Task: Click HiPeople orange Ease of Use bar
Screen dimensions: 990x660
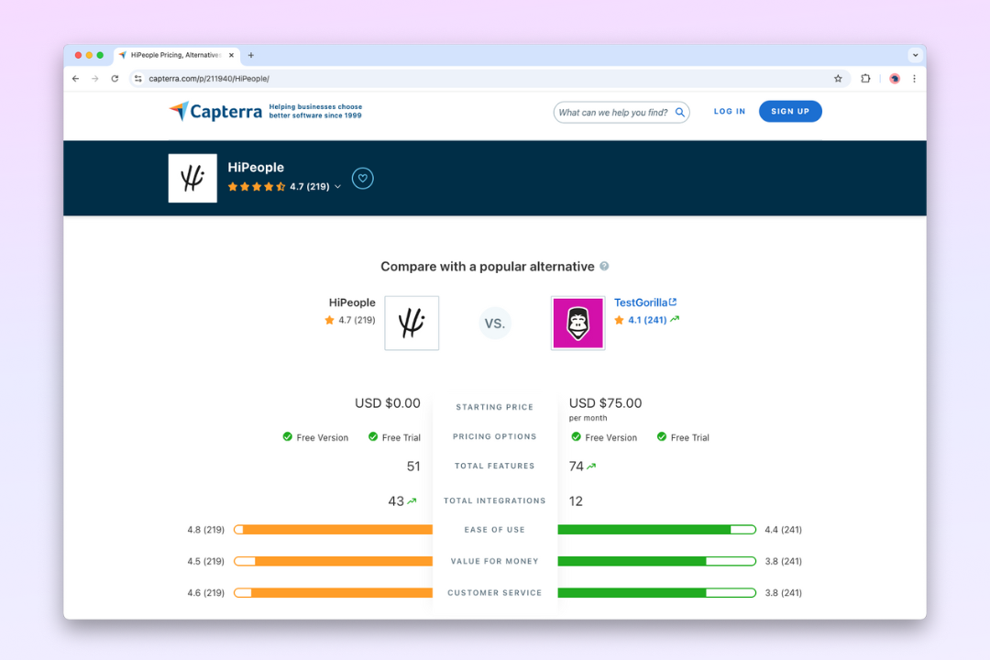Action: [333, 530]
